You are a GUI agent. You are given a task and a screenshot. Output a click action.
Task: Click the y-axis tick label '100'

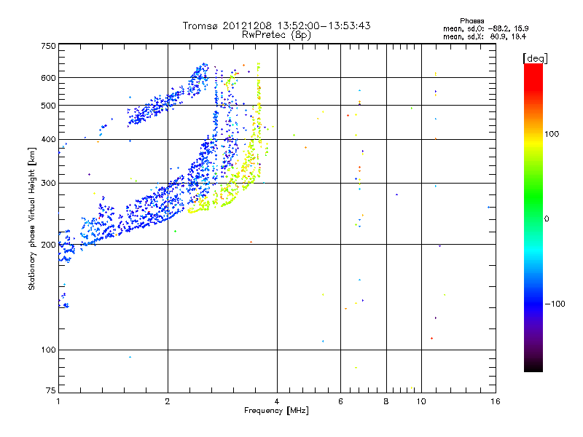click(x=48, y=350)
